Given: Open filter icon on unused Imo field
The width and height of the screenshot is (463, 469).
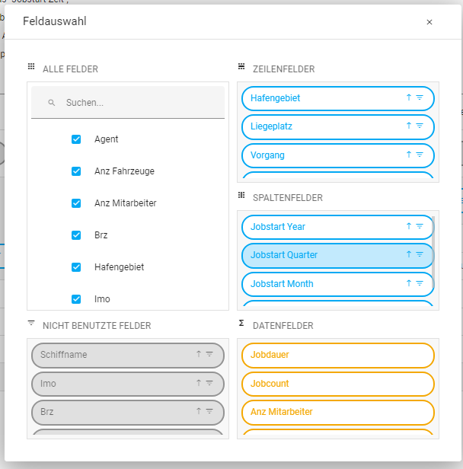Looking at the screenshot, I should pos(209,383).
